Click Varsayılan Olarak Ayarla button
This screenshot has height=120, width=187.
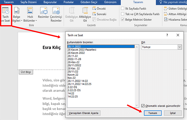click(x=84, y=113)
